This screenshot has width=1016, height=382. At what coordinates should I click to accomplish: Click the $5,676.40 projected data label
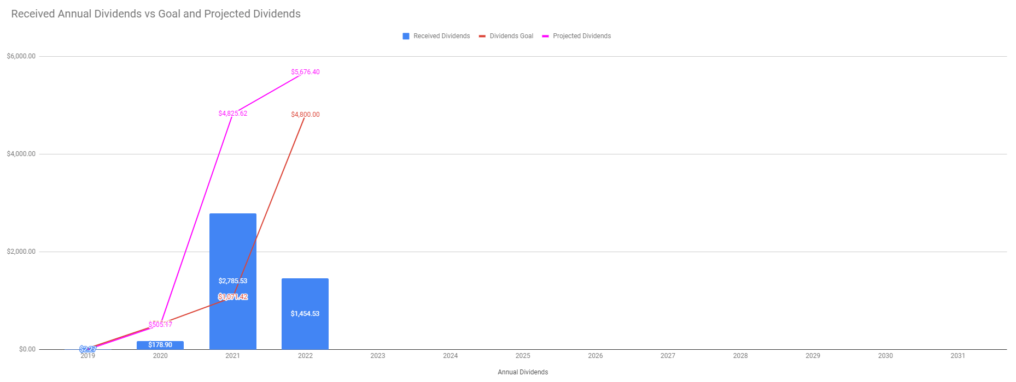305,72
